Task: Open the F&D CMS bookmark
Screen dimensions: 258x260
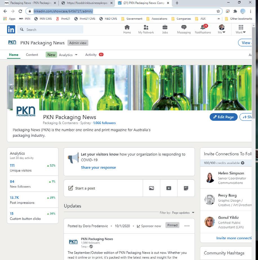Action: pyautogui.click(x=108, y=19)
